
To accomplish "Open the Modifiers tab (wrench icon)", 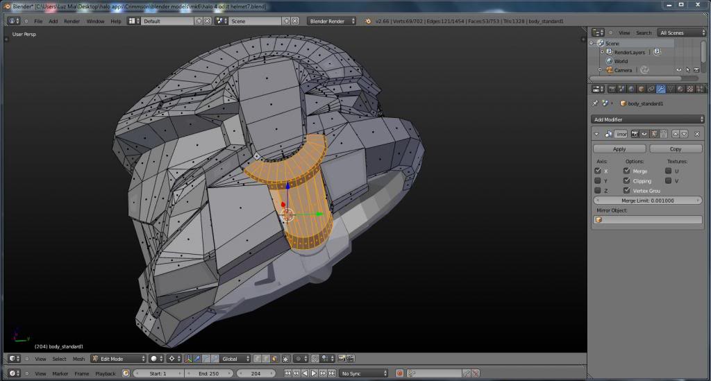I will pyautogui.click(x=660, y=89).
